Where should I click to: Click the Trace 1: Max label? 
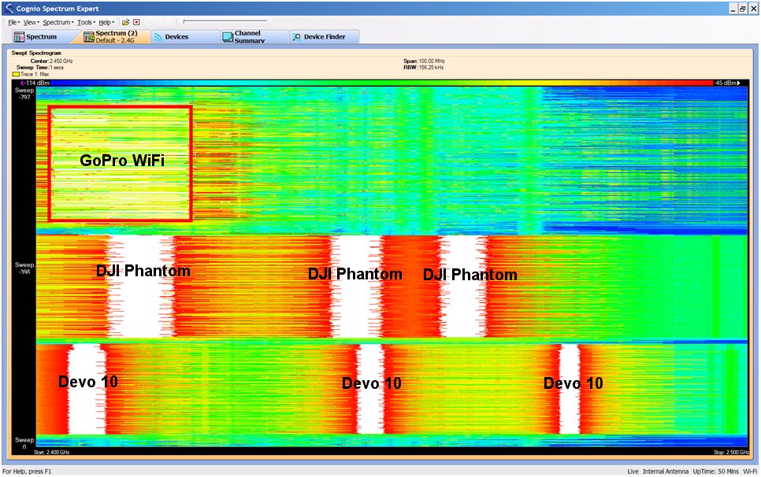pyautogui.click(x=35, y=74)
